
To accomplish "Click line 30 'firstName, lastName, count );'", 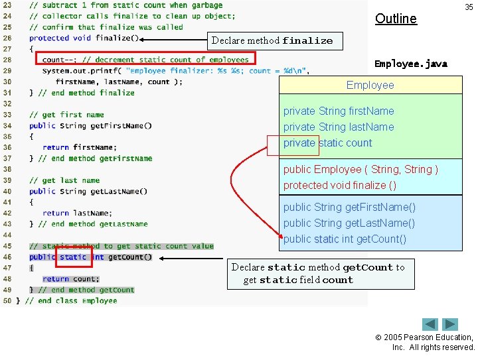I will coord(119,82).
